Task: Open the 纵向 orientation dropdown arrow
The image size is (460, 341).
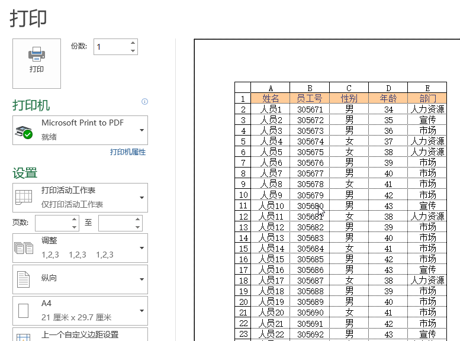Action: pyautogui.click(x=142, y=279)
